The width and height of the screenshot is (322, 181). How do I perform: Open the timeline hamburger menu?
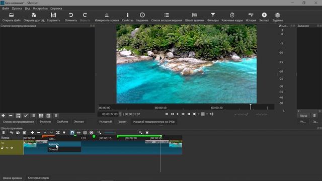pyautogui.click(x=4, y=133)
